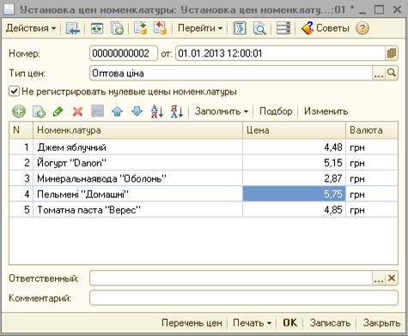This screenshot has width=408, height=336.
Task: Click the ellipsis select button for Ответственный
Action: pos(379,278)
